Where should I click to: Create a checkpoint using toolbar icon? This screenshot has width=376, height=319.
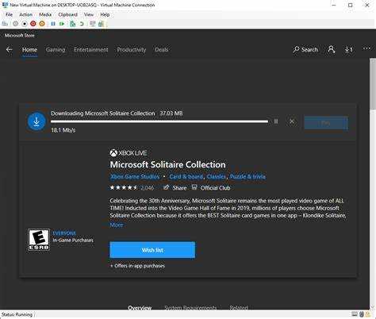tap(73, 24)
